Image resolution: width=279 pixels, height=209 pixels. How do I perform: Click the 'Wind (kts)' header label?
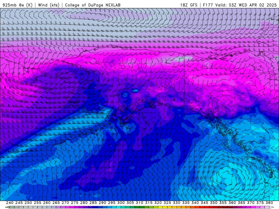click(49, 5)
